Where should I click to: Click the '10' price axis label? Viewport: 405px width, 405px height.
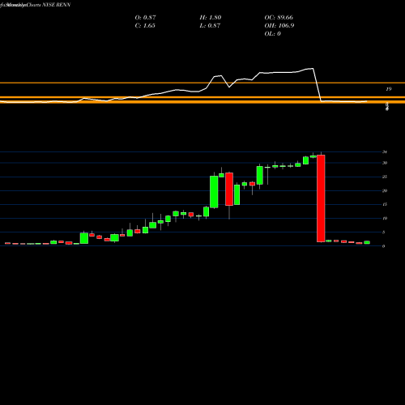(385, 218)
